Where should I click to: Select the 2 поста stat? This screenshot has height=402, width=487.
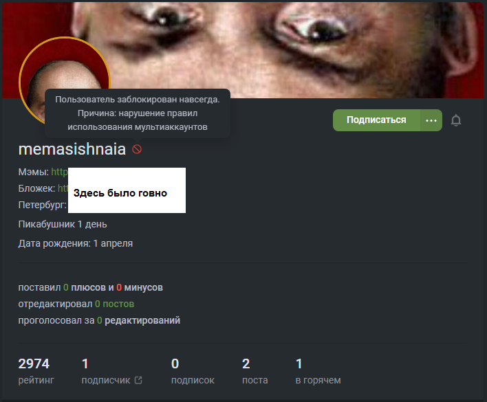click(255, 371)
